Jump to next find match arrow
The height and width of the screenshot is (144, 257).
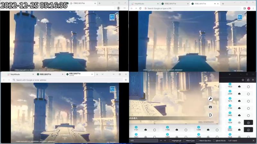[165, 140]
